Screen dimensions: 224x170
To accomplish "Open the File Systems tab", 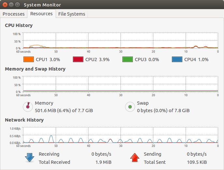I will click(x=72, y=14).
